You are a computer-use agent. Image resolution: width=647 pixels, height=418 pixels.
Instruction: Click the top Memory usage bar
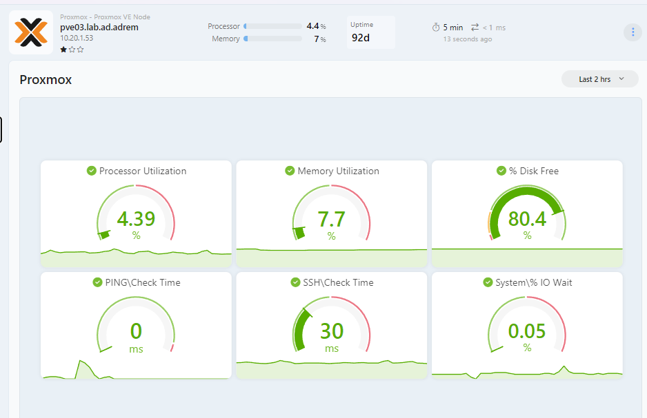[272, 39]
